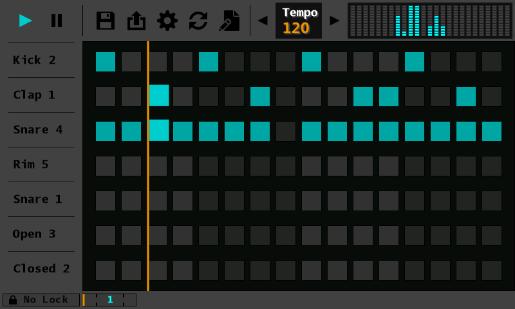Image resolution: width=515 pixels, height=309 pixels.
Task: Turn off Kick 2 step 5
Action: click(x=209, y=62)
